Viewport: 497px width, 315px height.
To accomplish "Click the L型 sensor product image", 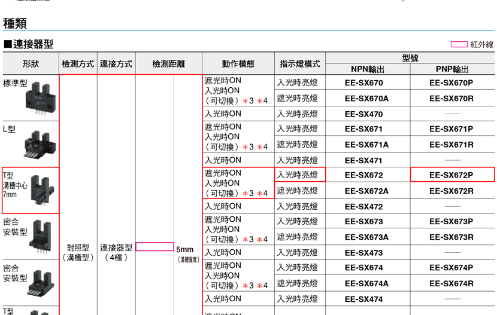I will (40, 144).
